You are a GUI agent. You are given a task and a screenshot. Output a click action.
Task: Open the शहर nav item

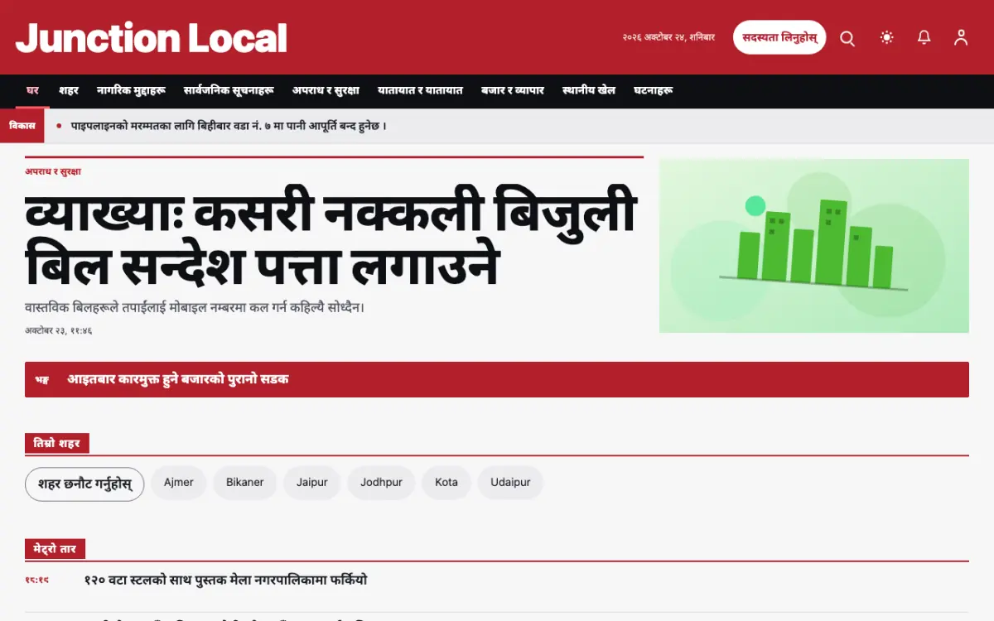pyautogui.click(x=69, y=91)
